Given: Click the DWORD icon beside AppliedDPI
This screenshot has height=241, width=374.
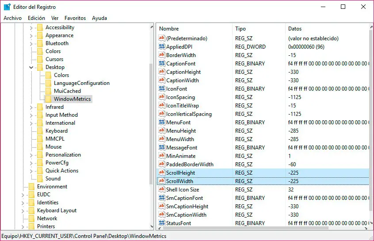Looking at the screenshot, I should coord(162,46).
